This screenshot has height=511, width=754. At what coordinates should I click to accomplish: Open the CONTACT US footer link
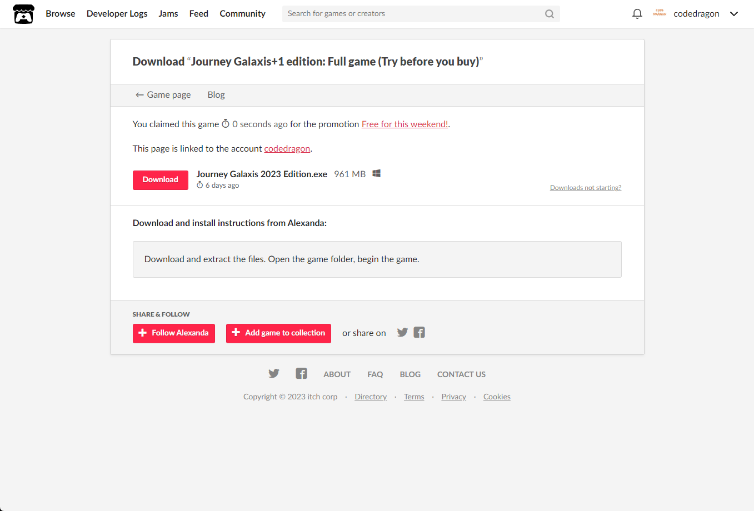click(461, 374)
